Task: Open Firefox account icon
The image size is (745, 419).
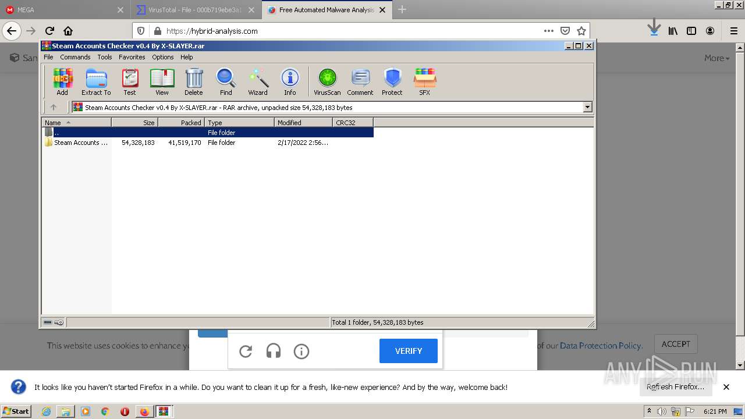Action: [710, 31]
